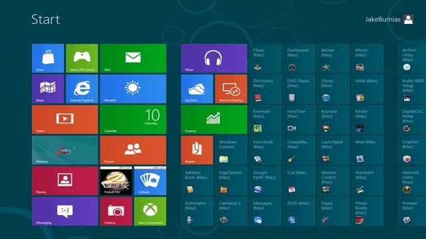The height and width of the screenshot is (239, 426).
Task: Launch Photo Booth (Mac) tile
Action: (367, 211)
